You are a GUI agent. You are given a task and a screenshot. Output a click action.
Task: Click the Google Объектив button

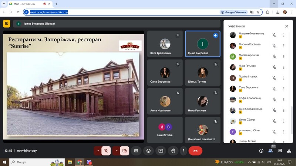click(234, 12)
